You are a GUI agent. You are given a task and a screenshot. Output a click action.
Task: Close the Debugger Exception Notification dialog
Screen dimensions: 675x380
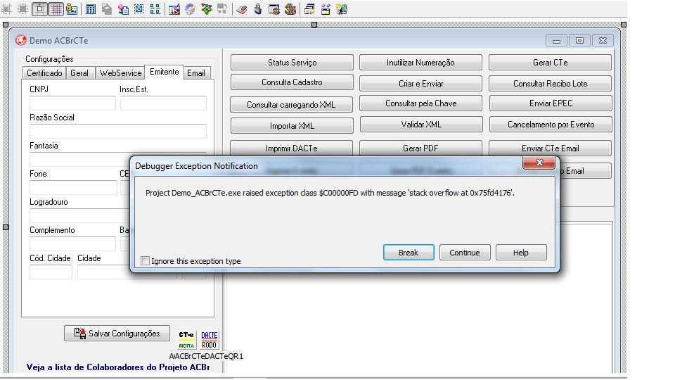[539, 163]
